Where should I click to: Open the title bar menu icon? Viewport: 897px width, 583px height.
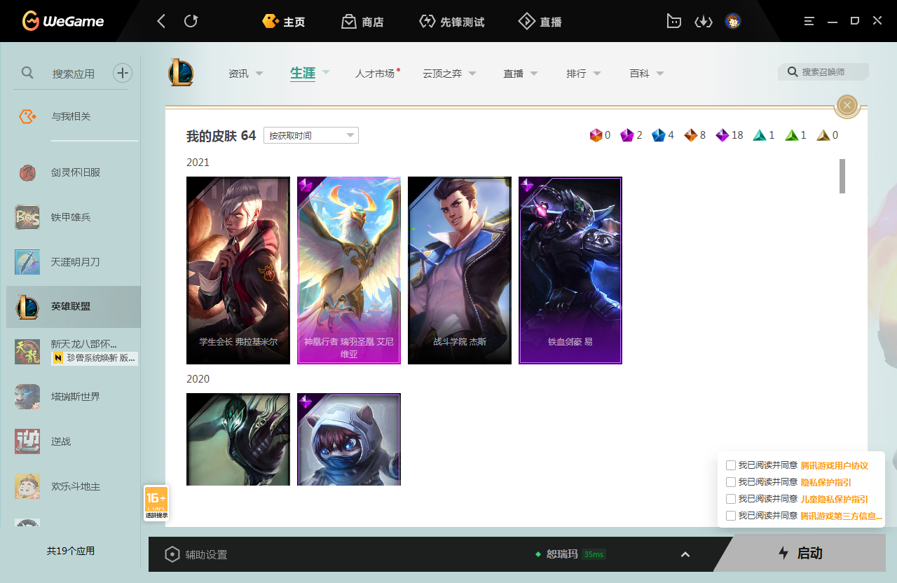[x=809, y=21]
